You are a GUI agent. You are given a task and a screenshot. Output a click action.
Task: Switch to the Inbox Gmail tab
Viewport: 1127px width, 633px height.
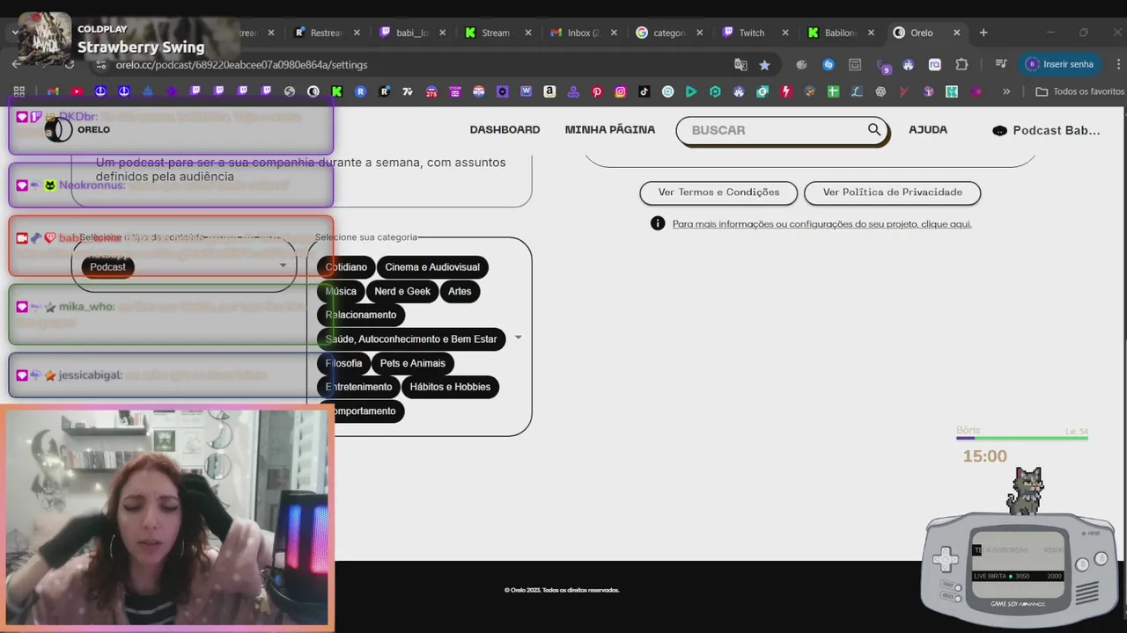click(581, 33)
